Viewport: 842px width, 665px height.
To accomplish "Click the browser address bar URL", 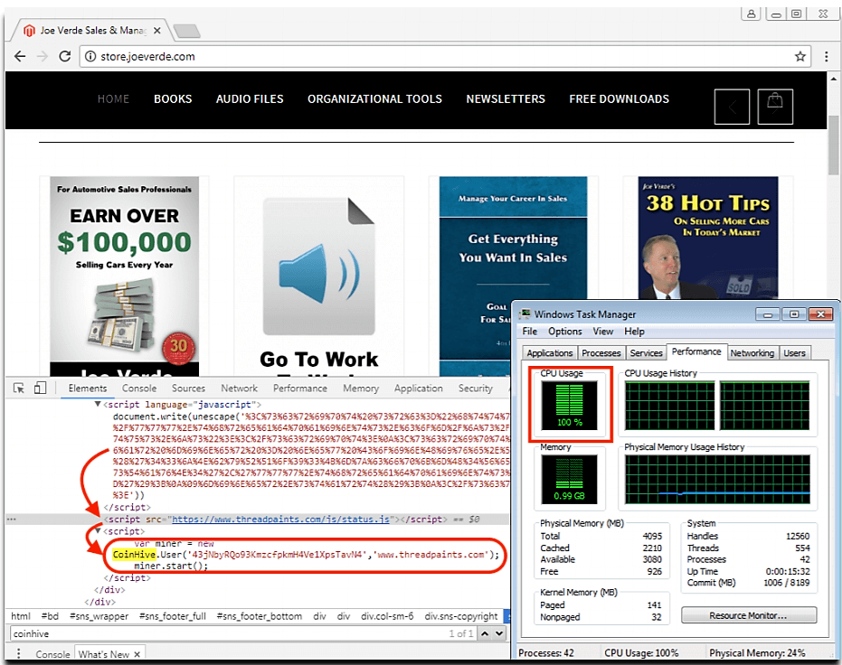I will [147, 56].
